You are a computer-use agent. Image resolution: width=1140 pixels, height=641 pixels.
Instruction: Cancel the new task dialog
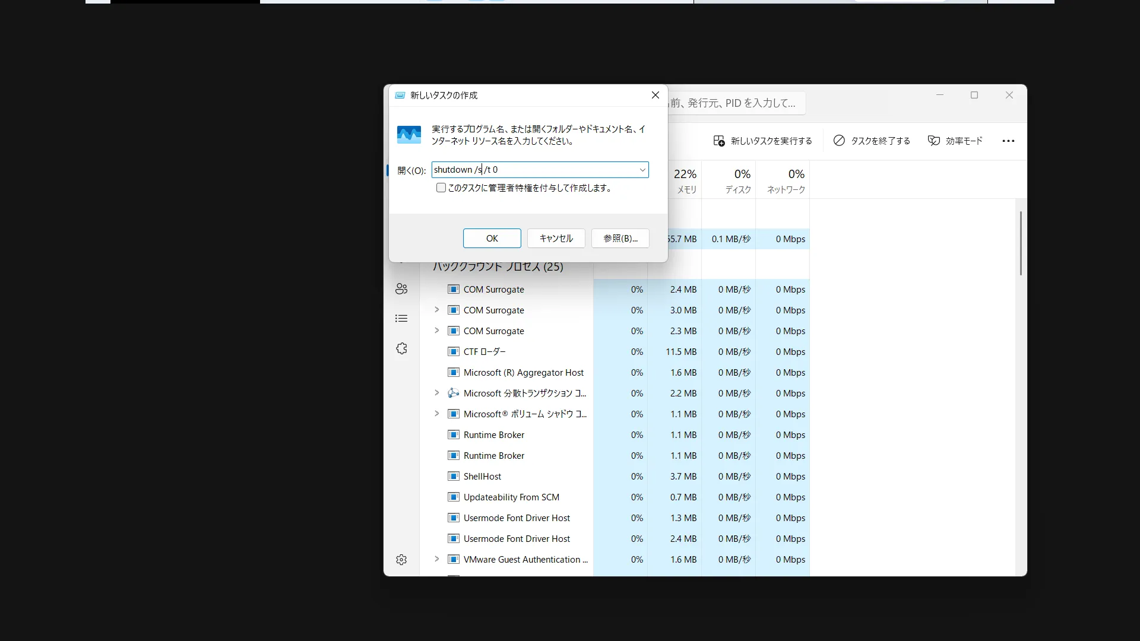tap(555, 238)
